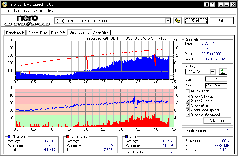Viewport: 238px width, 156px height.
Task: Open the File menu
Action: (x=6, y=10)
